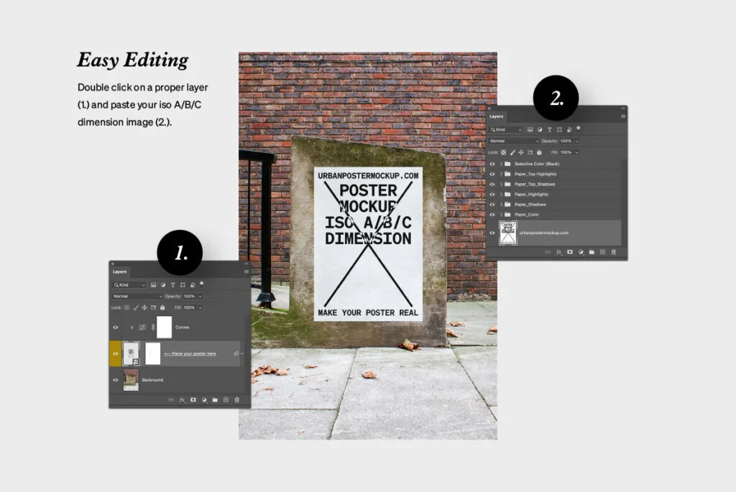Click the type layer filter in right panel

(549, 129)
